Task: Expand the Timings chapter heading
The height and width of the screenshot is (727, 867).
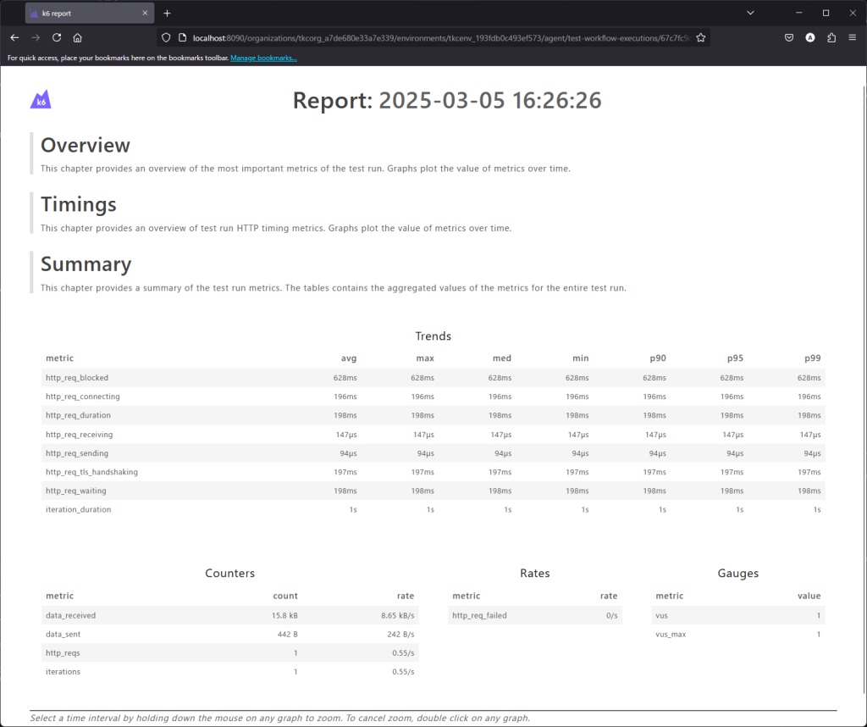Action: click(x=79, y=204)
